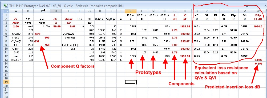Screen dimensions: 267x98
Task: Click the red uH unit cell
Action: [x=175, y=19]
